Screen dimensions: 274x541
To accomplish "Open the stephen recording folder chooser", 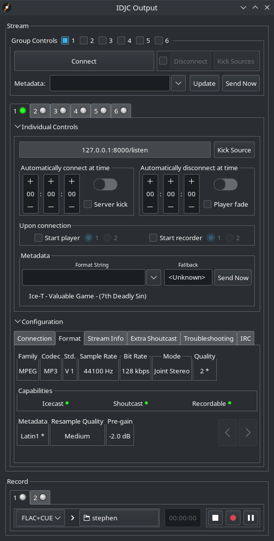I will (x=119, y=517).
